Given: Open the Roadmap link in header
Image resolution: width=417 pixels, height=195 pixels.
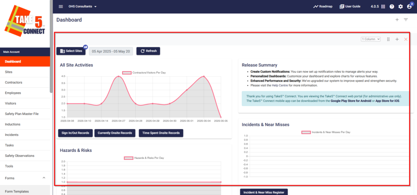Looking at the screenshot, I should pyautogui.click(x=323, y=6).
